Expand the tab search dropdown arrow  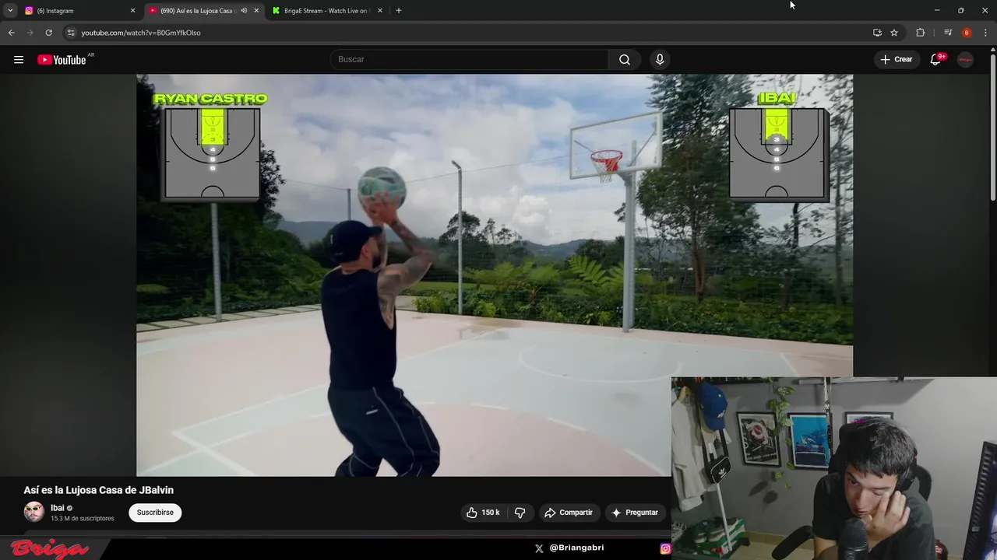(x=10, y=11)
